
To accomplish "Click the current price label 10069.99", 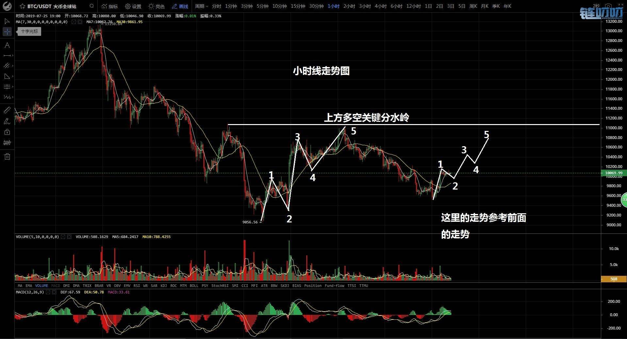I will (x=614, y=173).
